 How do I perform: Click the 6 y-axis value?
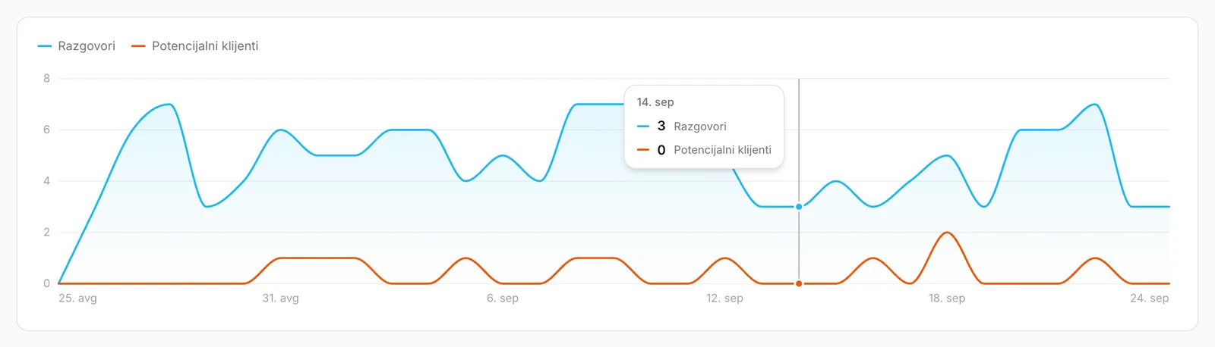(x=47, y=130)
